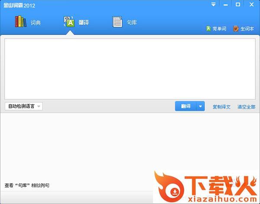260x204 pixels.
Task: Minimize the 金山词霸 window
Action: (225, 5)
